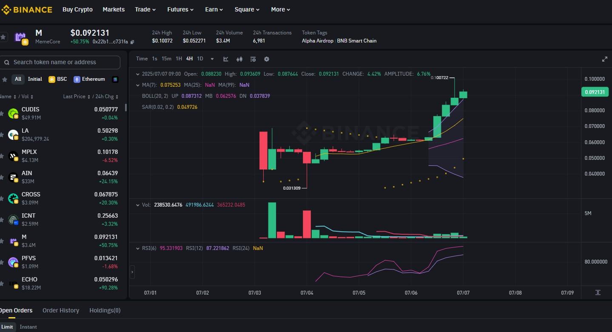612x332 pixels.
Task: Favorite the M MemeCore token star
Action: pyautogui.click(x=3, y=37)
